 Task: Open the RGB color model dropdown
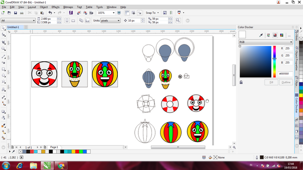(x=266, y=42)
